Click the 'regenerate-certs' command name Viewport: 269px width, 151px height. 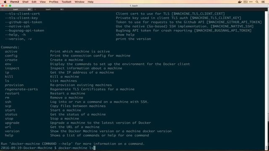tap(21, 89)
